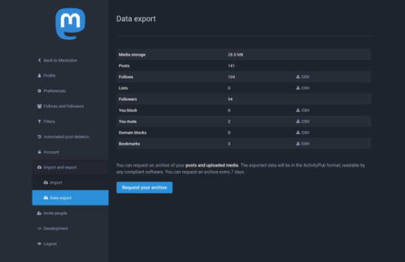This screenshot has height=262, width=405.
Task: Click the Invite people user-plus icon
Action: 39,213
